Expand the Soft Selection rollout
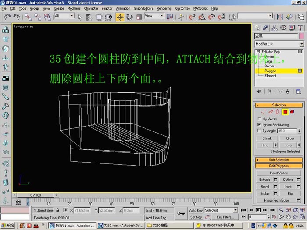 click(278, 160)
